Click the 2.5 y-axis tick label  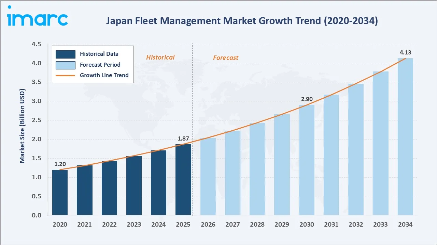[37, 120]
